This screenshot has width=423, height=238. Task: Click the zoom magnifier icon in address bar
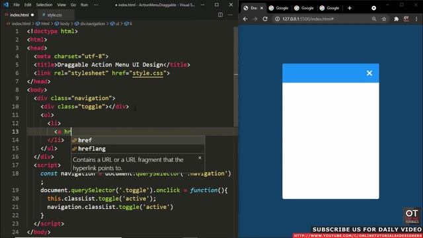click(x=374, y=19)
